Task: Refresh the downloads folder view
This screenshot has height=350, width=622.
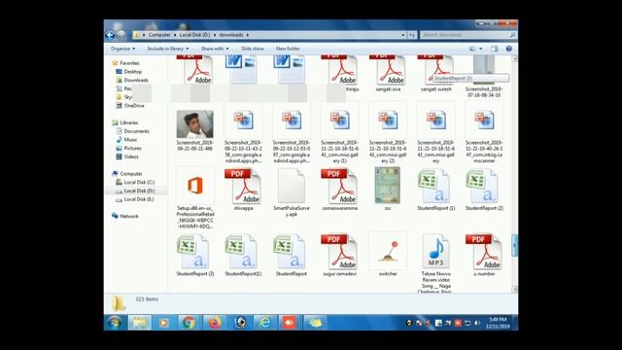Action: (x=412, y=35)
